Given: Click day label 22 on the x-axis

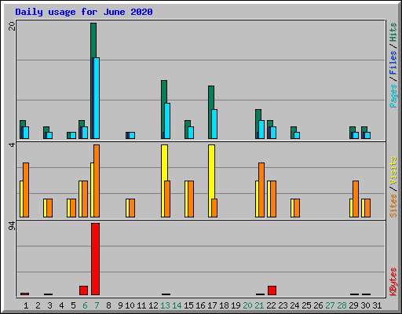Looking at the screenshot, I should pyautogui.click(x=271, y=305).
